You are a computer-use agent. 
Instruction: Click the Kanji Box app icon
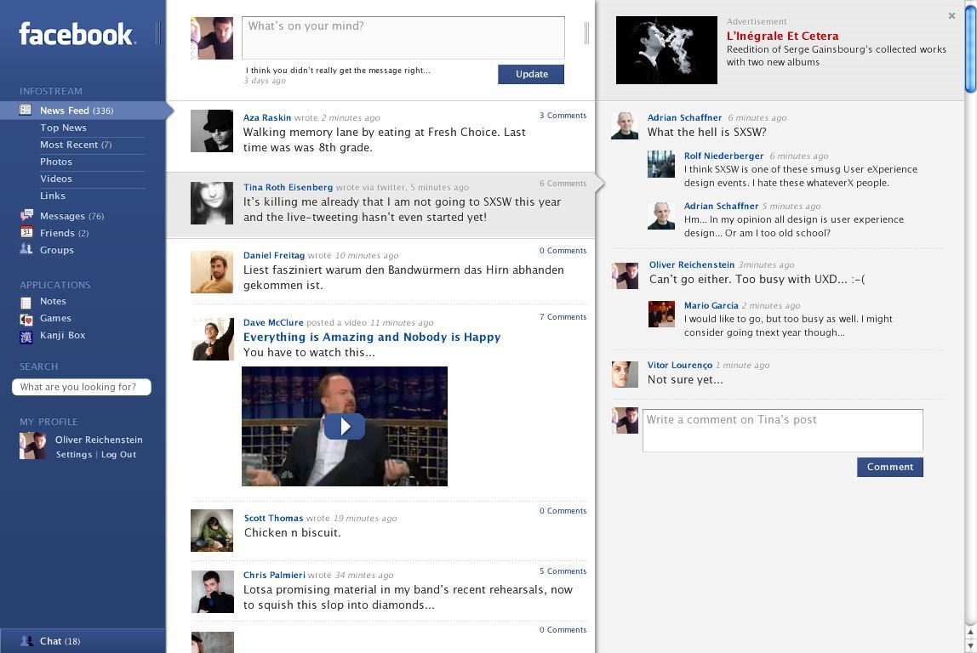click(26, 337)
